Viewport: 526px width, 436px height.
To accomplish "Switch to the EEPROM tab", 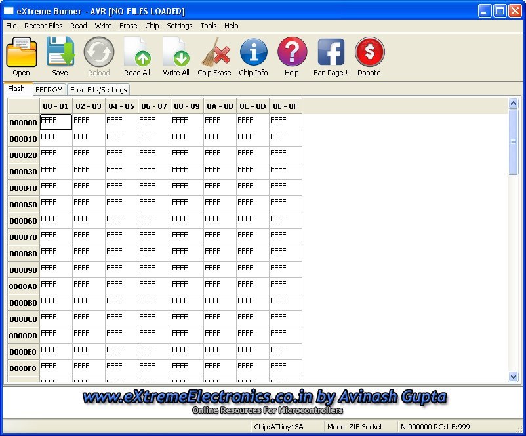I will pos(49,89).
